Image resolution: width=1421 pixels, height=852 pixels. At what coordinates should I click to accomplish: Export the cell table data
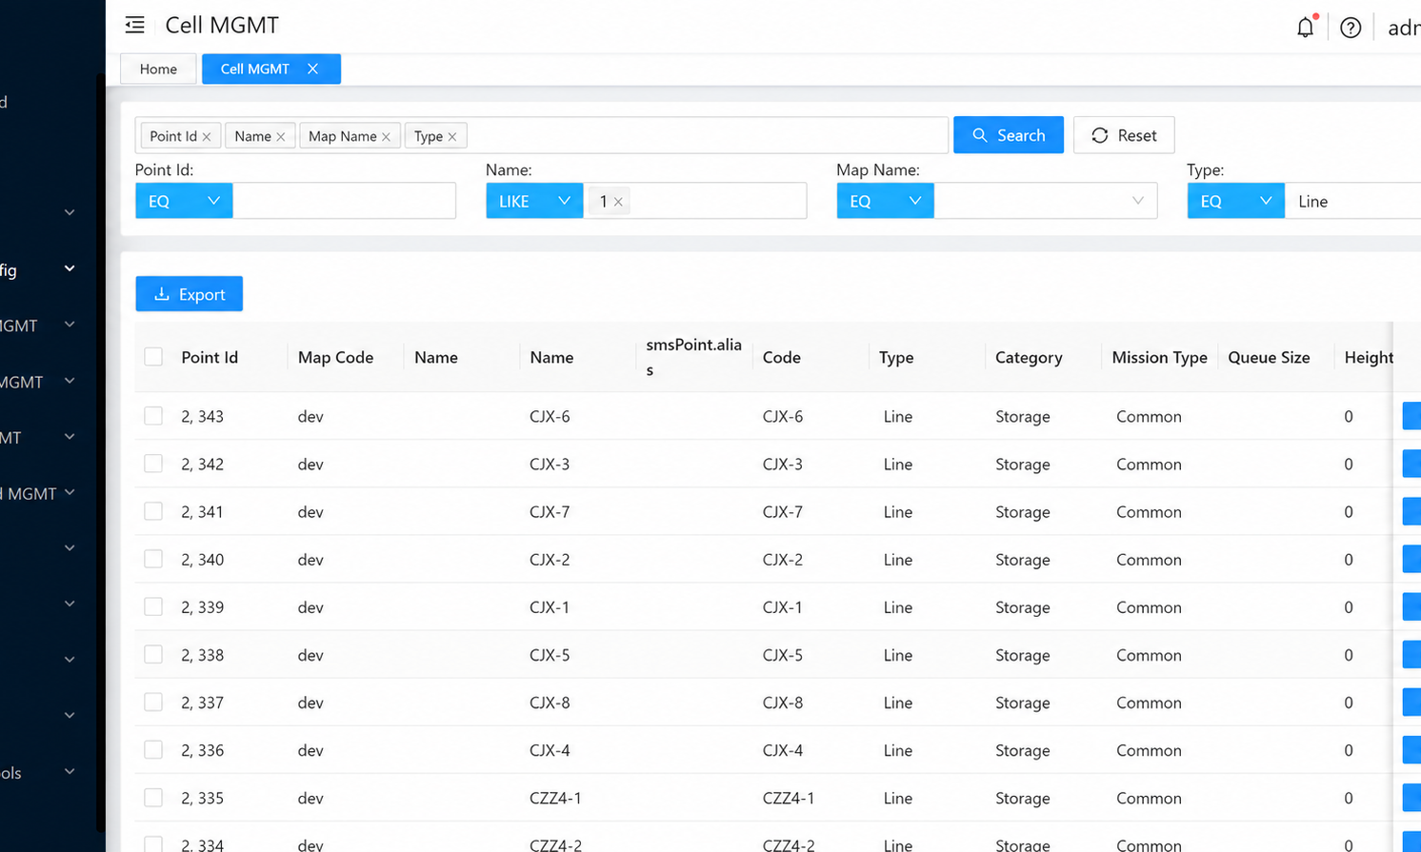[189, 294]
